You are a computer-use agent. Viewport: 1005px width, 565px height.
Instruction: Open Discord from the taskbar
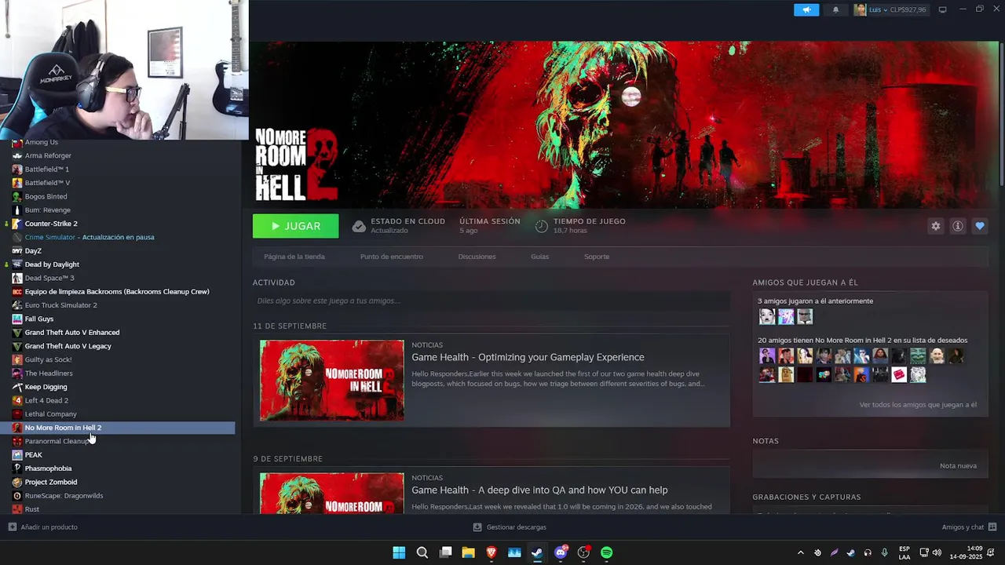[561, 552]
